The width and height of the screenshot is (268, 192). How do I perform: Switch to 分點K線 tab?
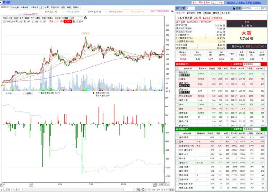coord(24,7)
